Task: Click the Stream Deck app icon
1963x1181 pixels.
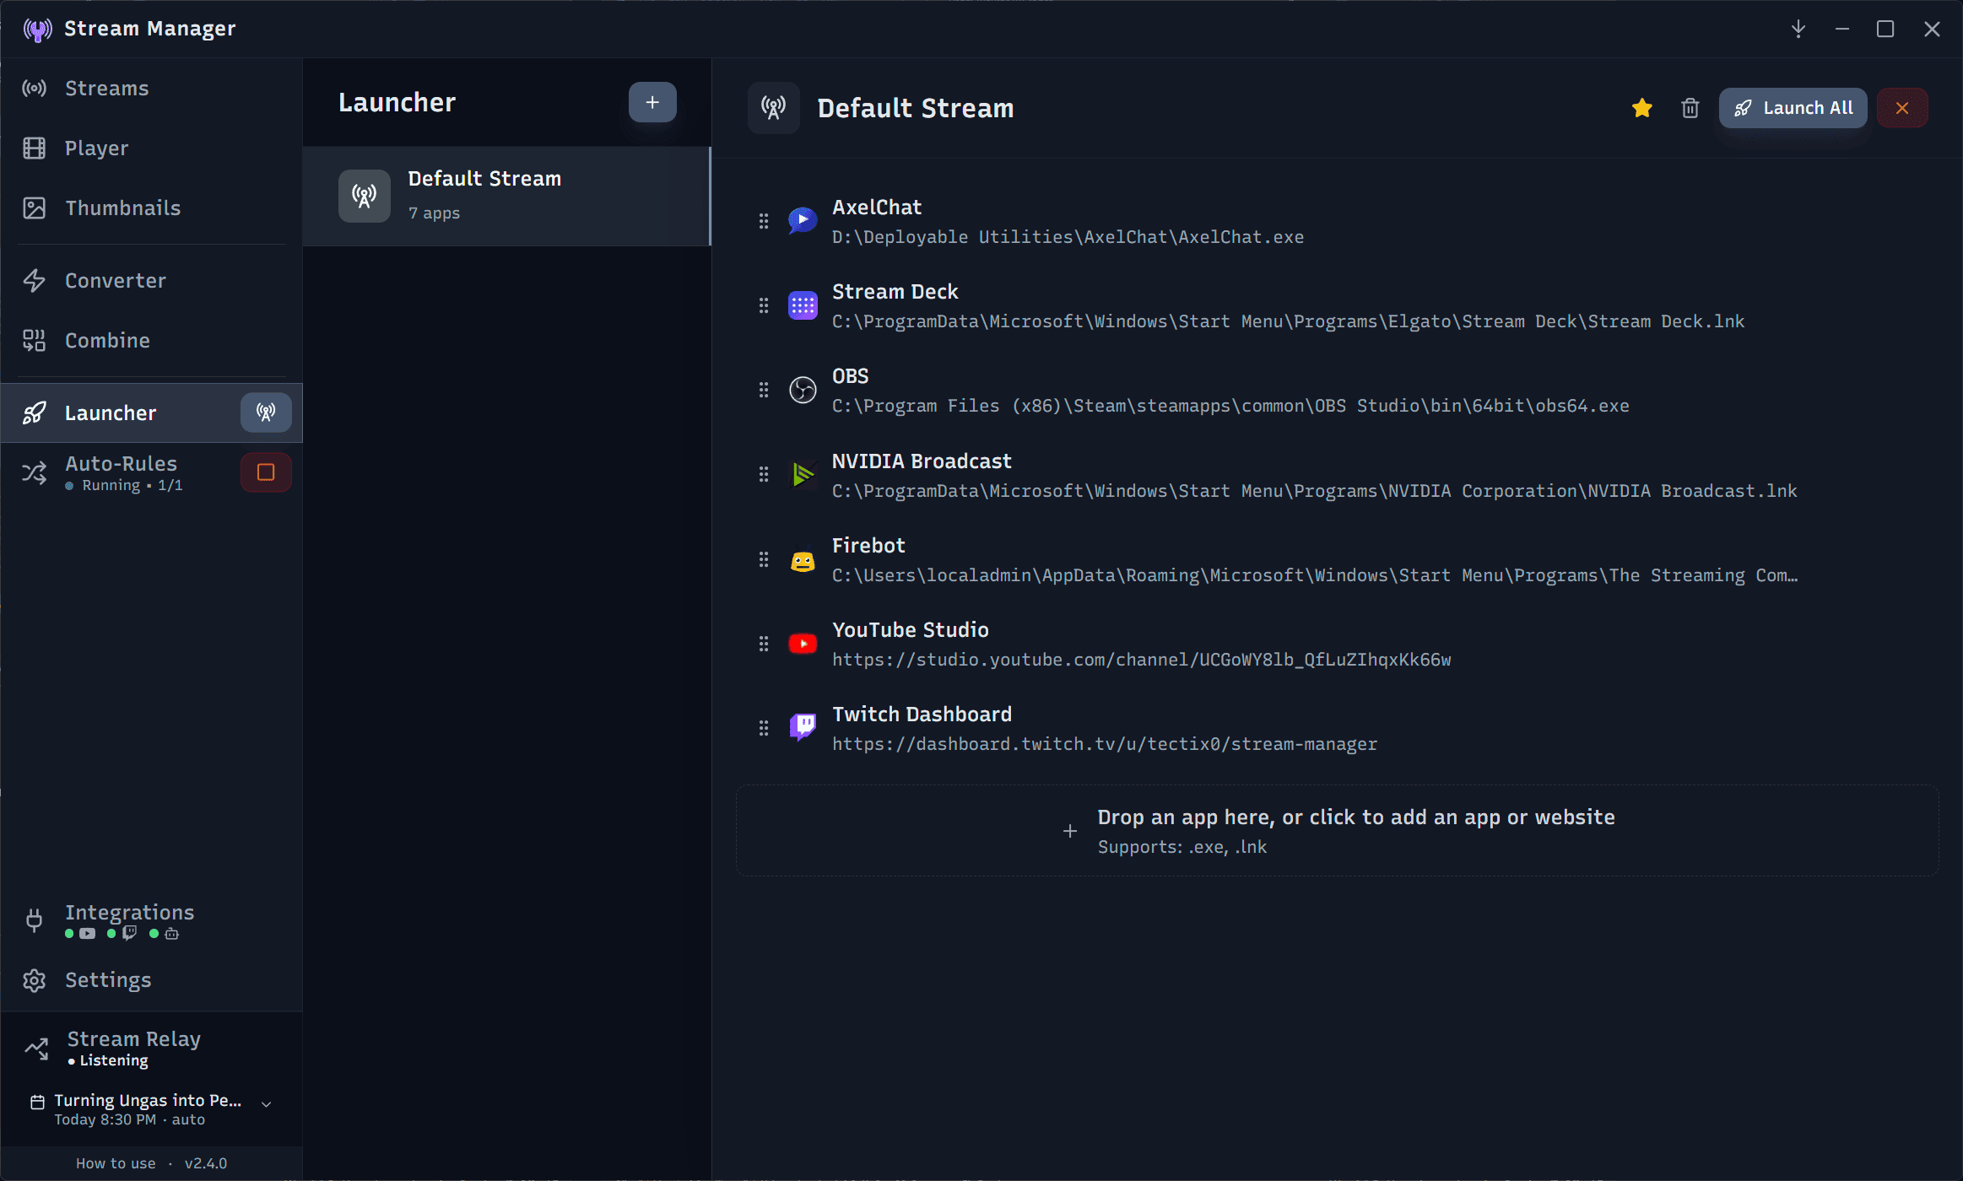Action: pyautogui.click(x=803, y=305)
